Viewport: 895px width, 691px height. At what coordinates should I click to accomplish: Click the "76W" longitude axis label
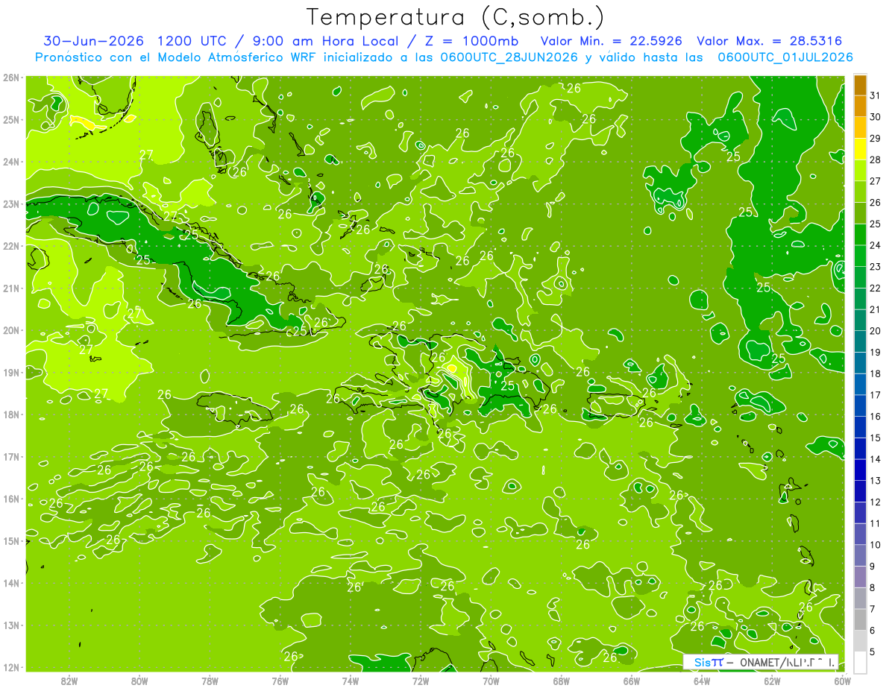280,681
